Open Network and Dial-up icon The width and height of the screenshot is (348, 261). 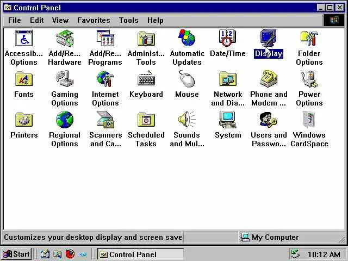(x=228, y=78)
